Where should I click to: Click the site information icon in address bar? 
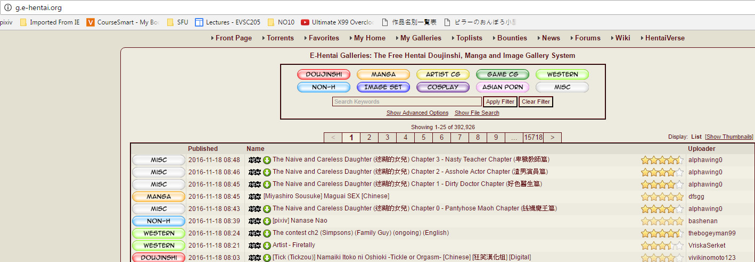(8, 7)
